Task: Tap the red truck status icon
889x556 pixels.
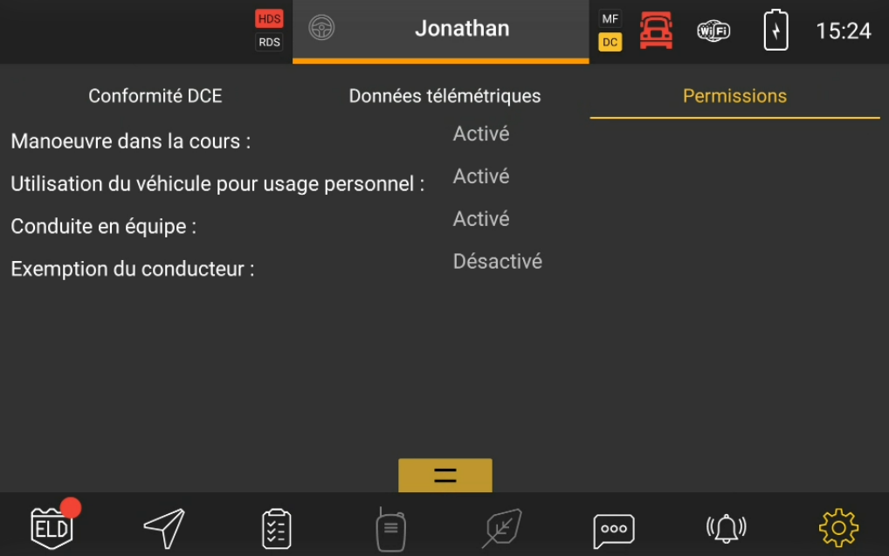Action: 656,31
